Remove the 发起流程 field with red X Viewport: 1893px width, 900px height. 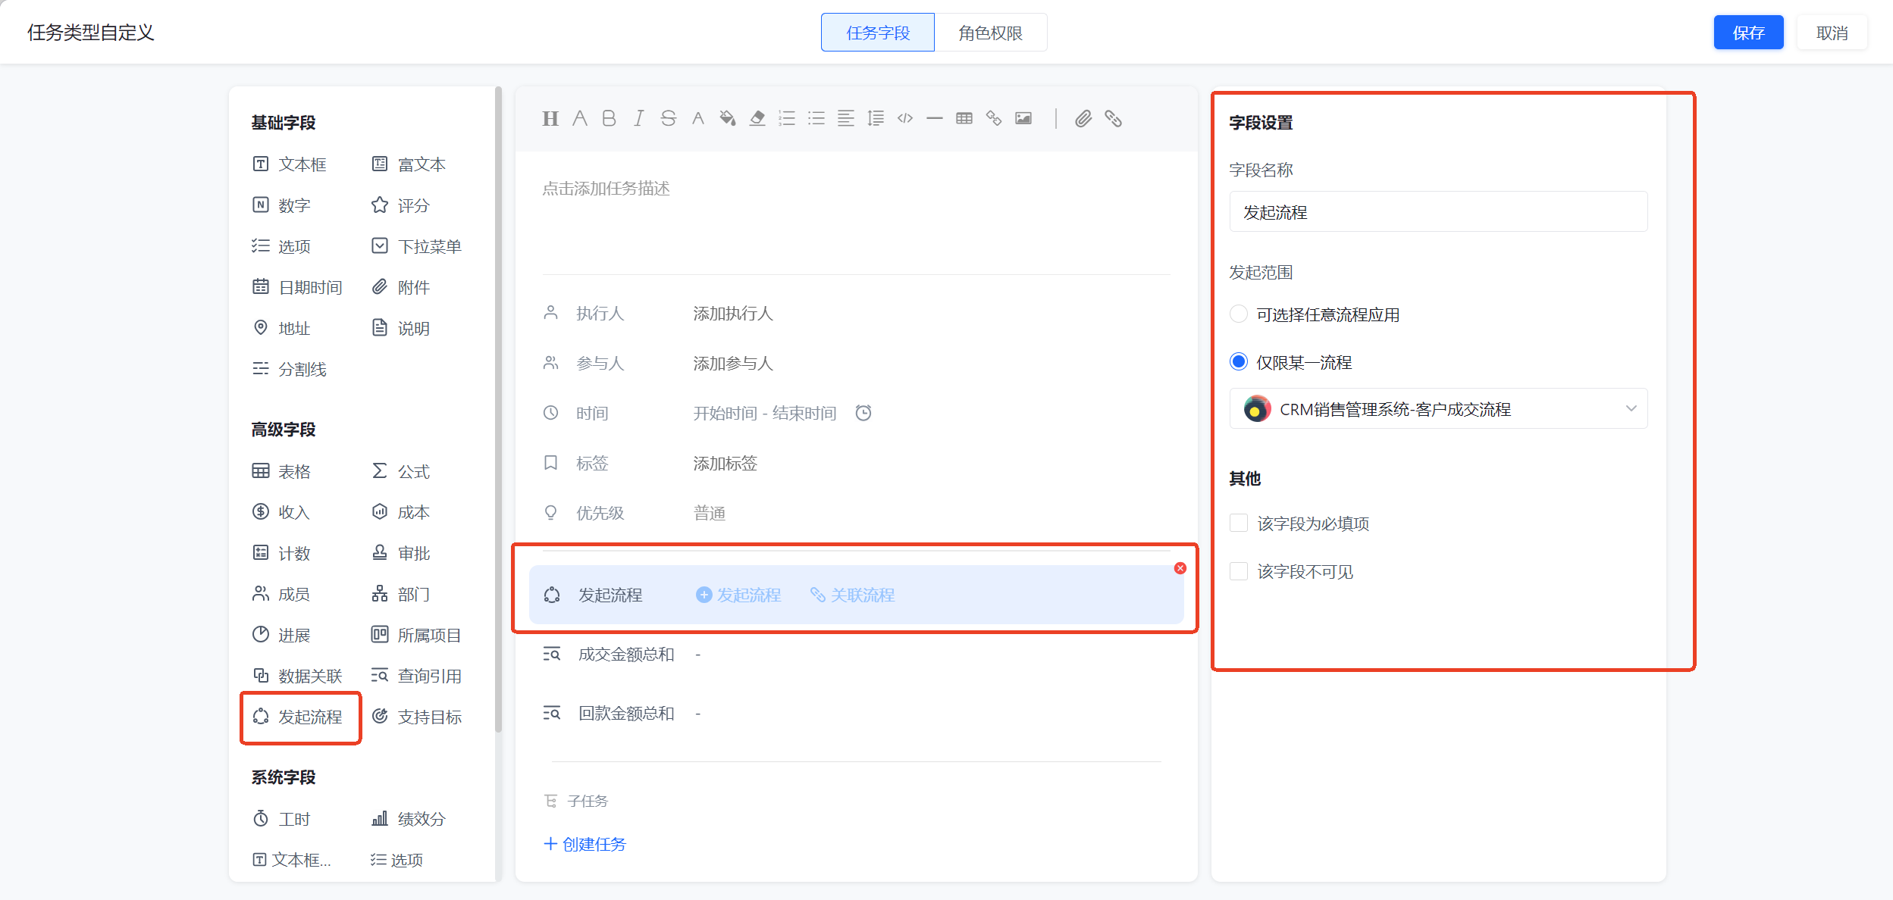(x=1180, y=568)
